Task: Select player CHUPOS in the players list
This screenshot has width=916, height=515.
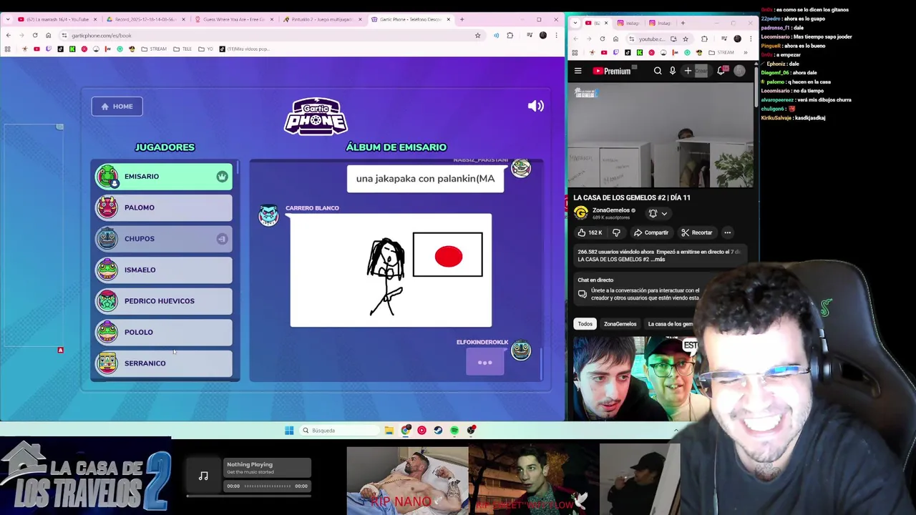Action: coord(164,239)
